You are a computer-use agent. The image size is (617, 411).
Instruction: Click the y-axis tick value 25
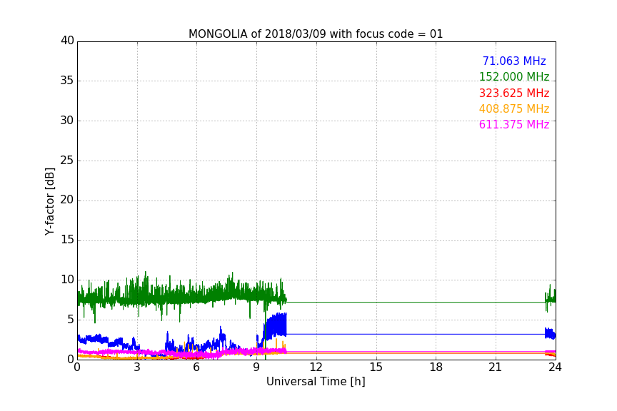point(67,161)
